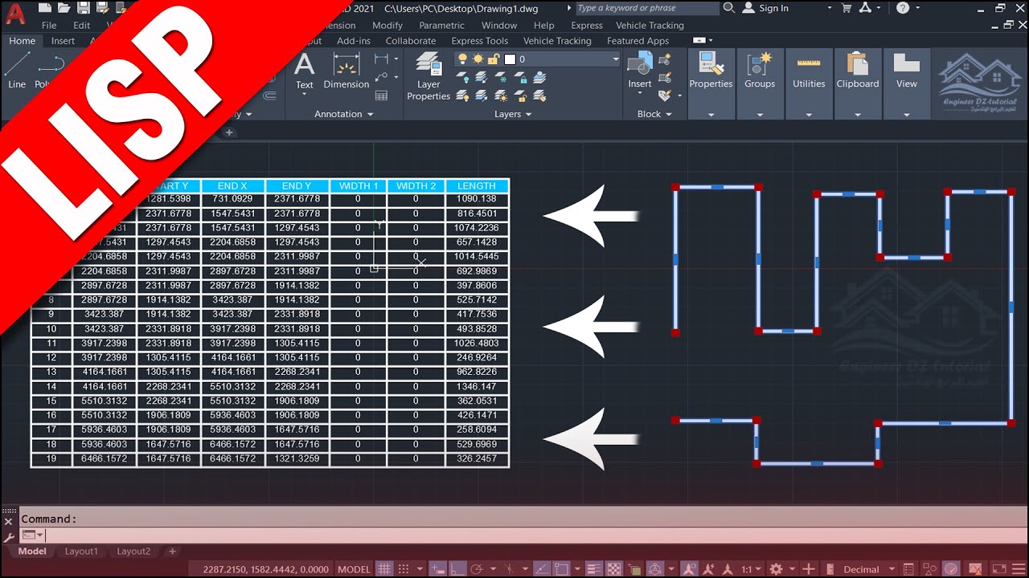
Task: Switch to the Express Tools ribbon tab
Action: pyautogui.click(x=480, y=41)
